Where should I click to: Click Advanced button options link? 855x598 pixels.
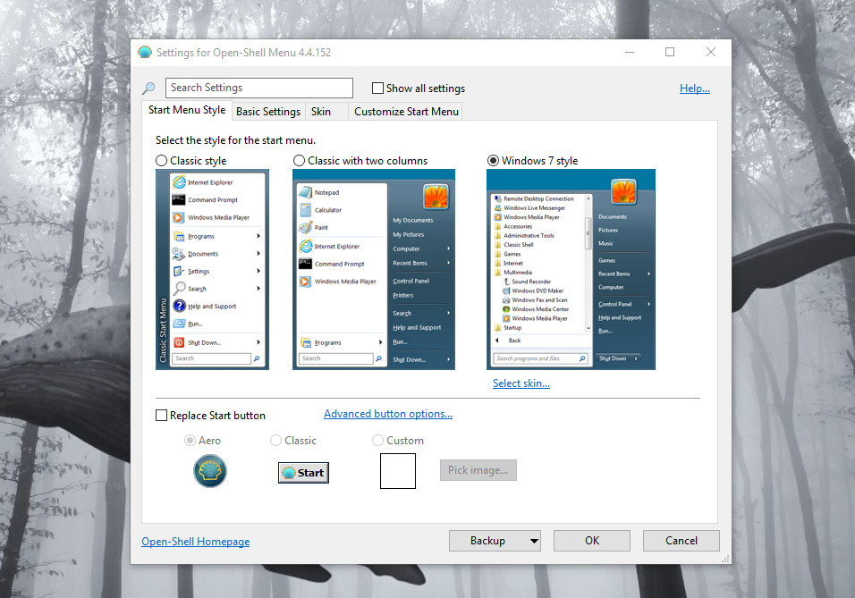point(387,413)
